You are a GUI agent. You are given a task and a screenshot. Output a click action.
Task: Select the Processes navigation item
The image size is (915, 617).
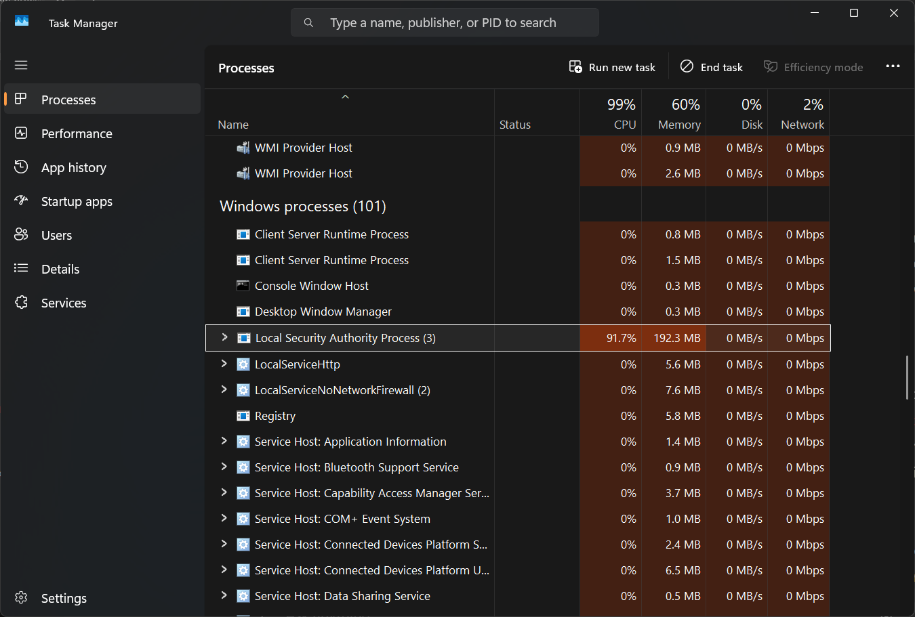click(68, 100)
